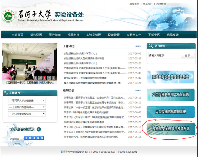
Task: Open notice 关于2017年6月份实验仪器设备验收的安排
Action: pos(86,112)
